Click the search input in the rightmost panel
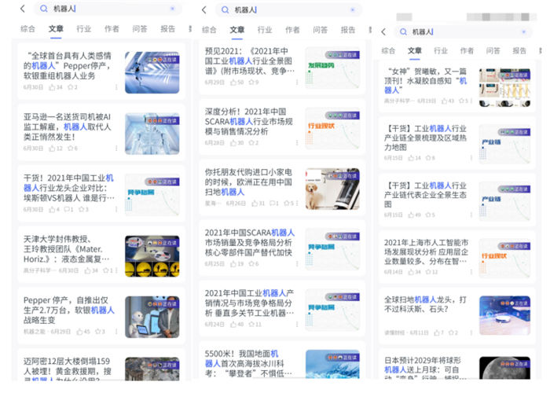This screenshot has height=393, width=550. pyautogui.click(x=464, y=32)
